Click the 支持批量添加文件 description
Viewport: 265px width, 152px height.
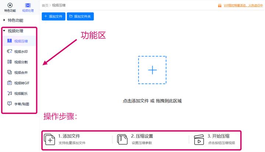click(72, 143)
